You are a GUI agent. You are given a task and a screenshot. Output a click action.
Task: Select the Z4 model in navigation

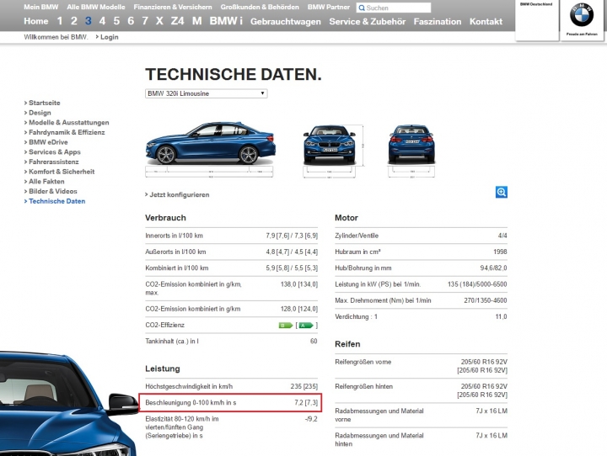[x=177, y=21]
